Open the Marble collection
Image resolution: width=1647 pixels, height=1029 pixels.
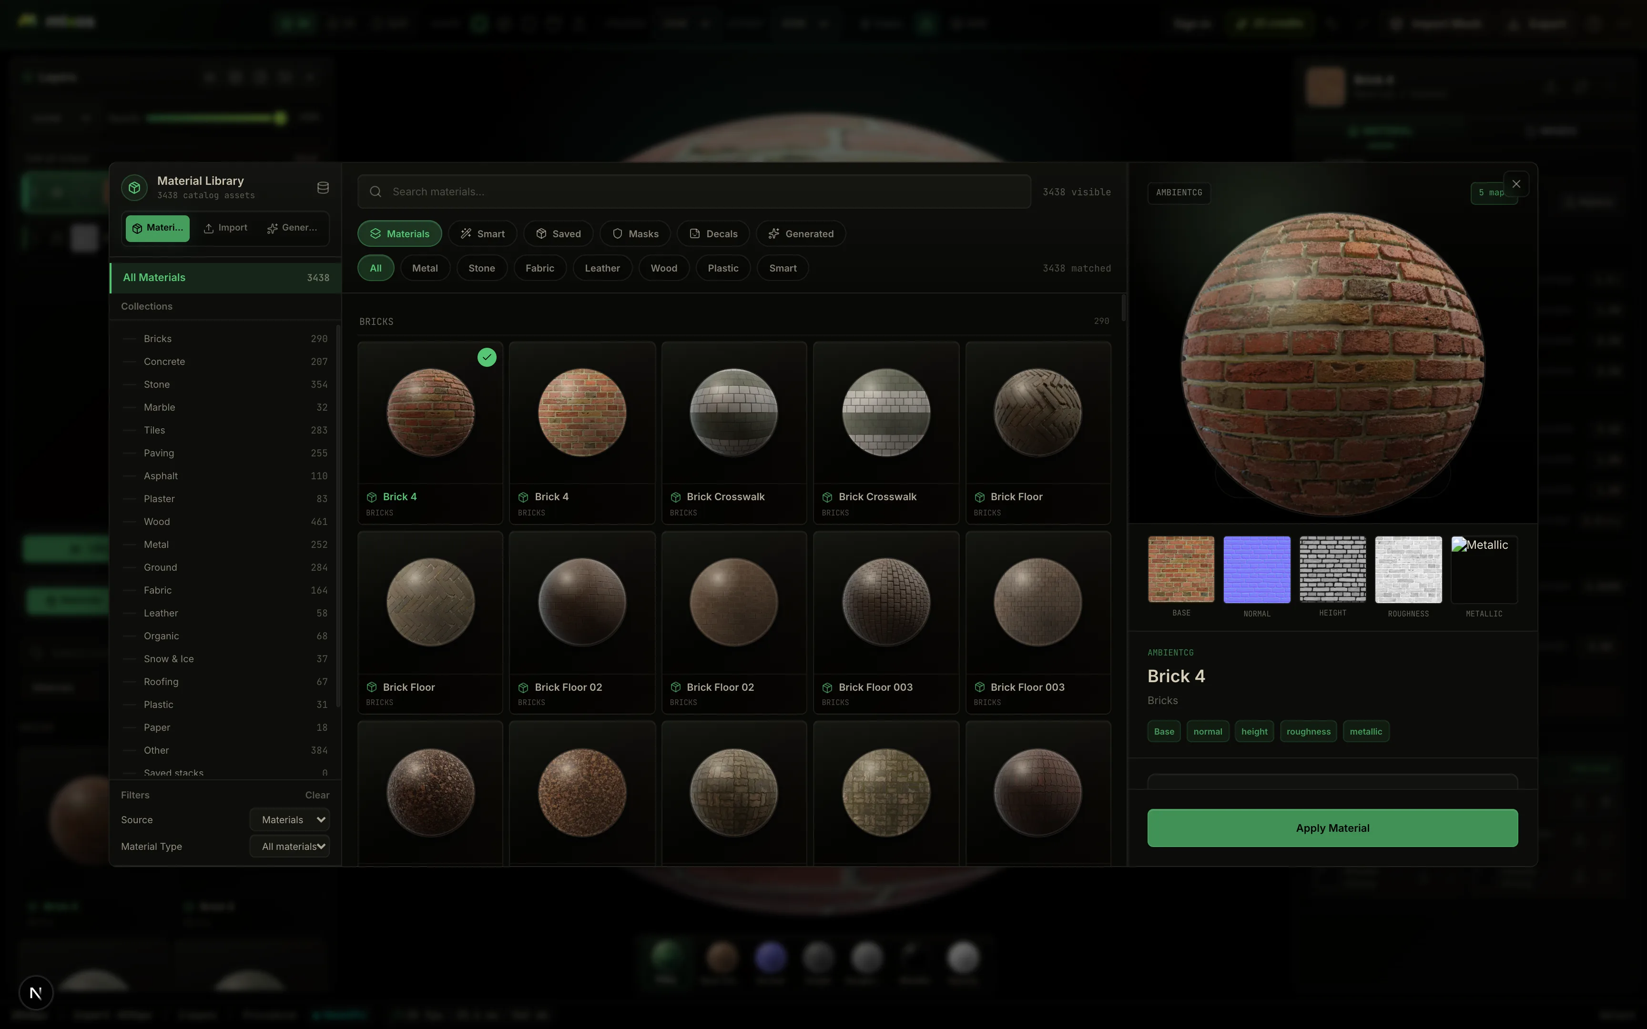[225, 408]
